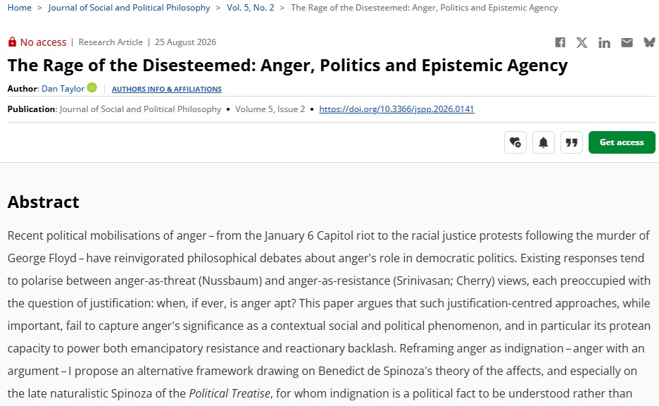Click the Abstract heading
The width and height of the screenshot is (659, 406).
point(43,202)
